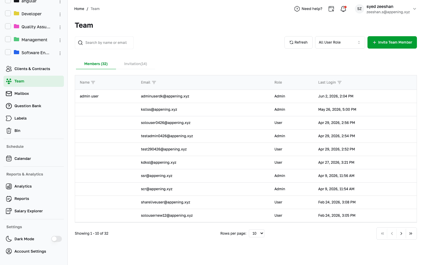Select the ssr@appening.xyz email cell

[x=157, y=176]
